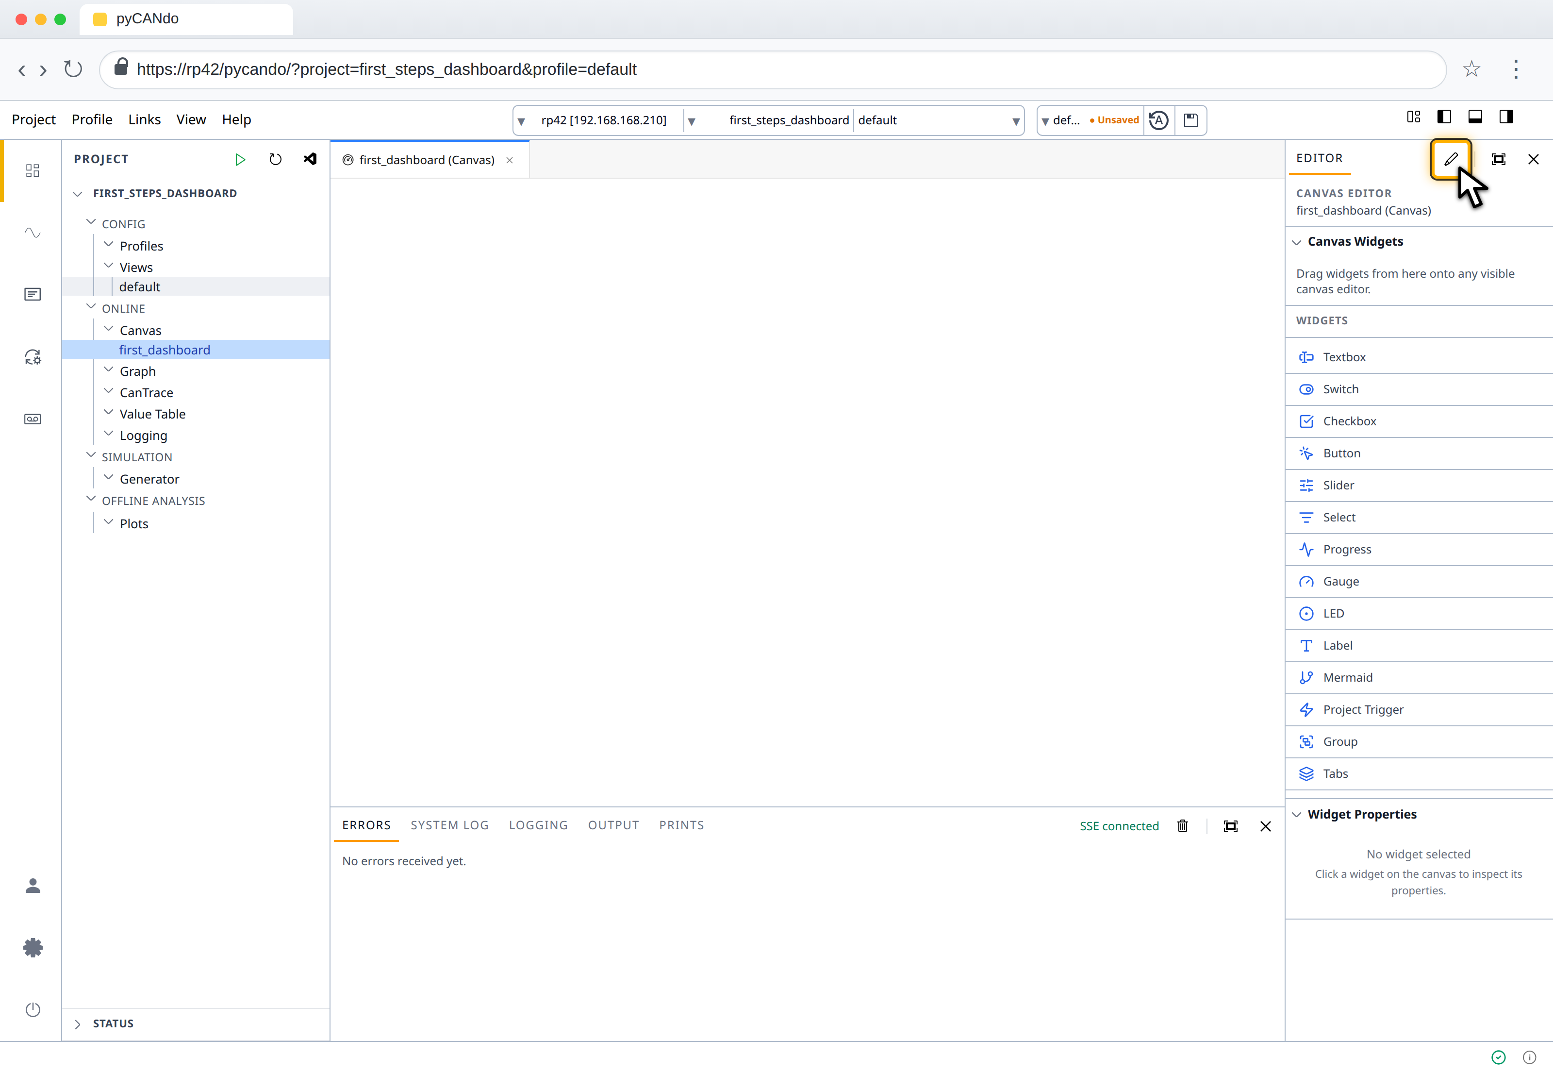This screenshot has width=1553, height=1072.
Task: Switch to the PRINTS tab
Action: pyautogui.click(x=681, y=825)
